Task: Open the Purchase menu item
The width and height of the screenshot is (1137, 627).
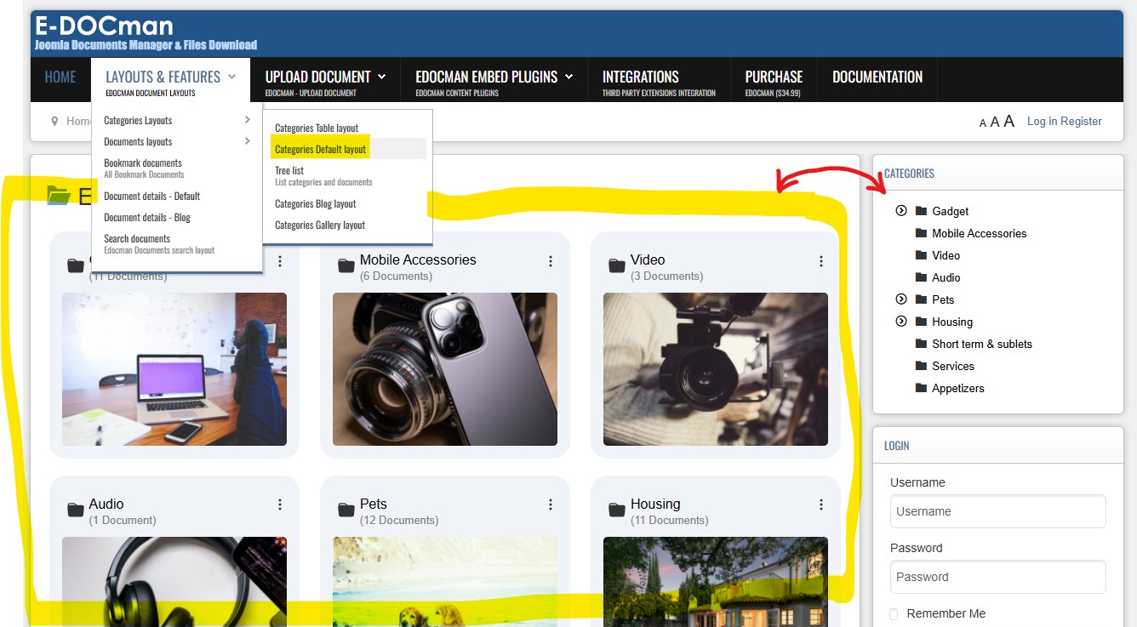Action: tap(774, 81)
